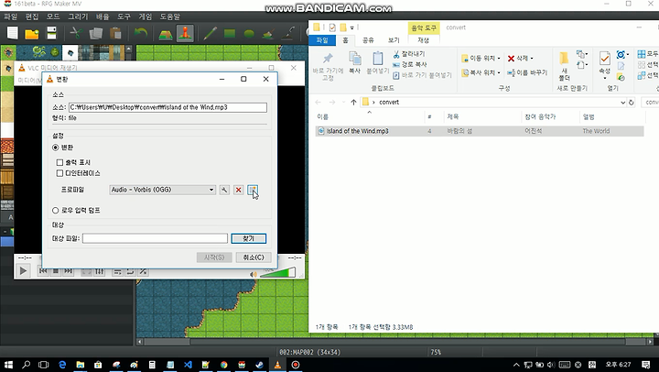Expand Explorer address bar history dropdown
This screenshot has height=372, width=659.
[622, 103]
